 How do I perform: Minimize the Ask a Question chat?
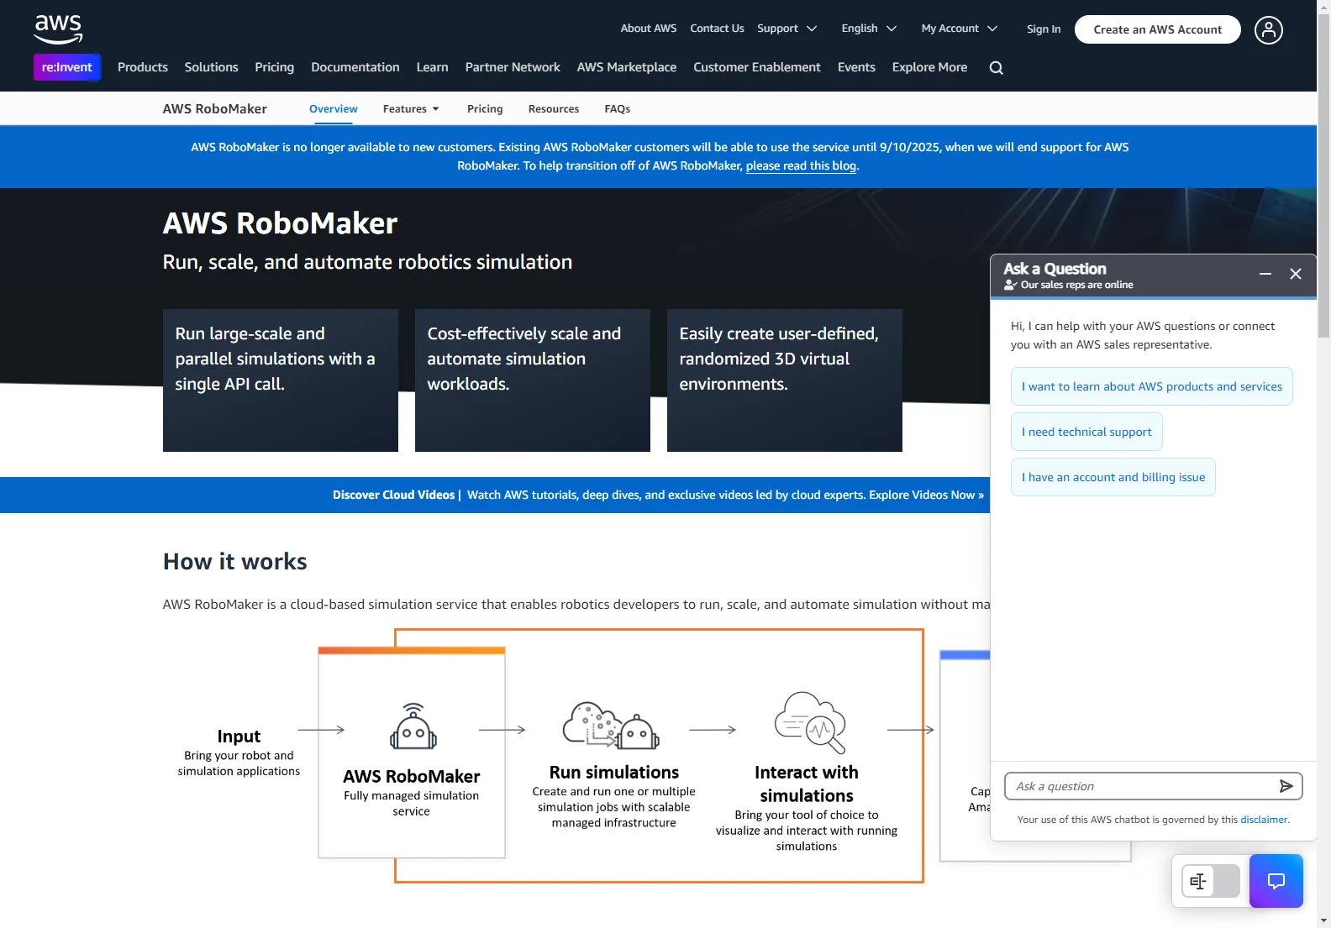click(x=1265, y=274)
